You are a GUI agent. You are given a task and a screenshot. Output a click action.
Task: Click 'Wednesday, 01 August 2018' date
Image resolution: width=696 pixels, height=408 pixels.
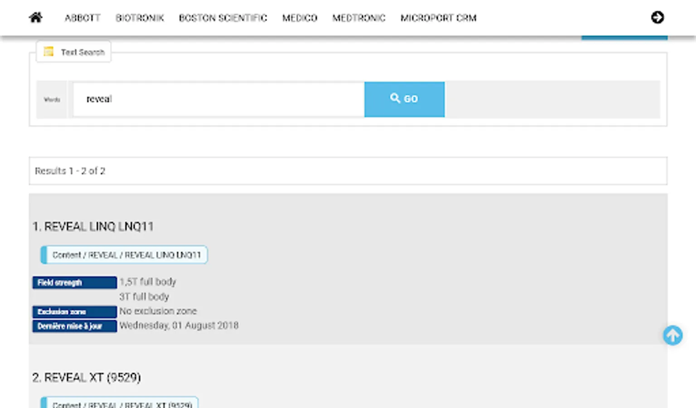pos(179,325)
